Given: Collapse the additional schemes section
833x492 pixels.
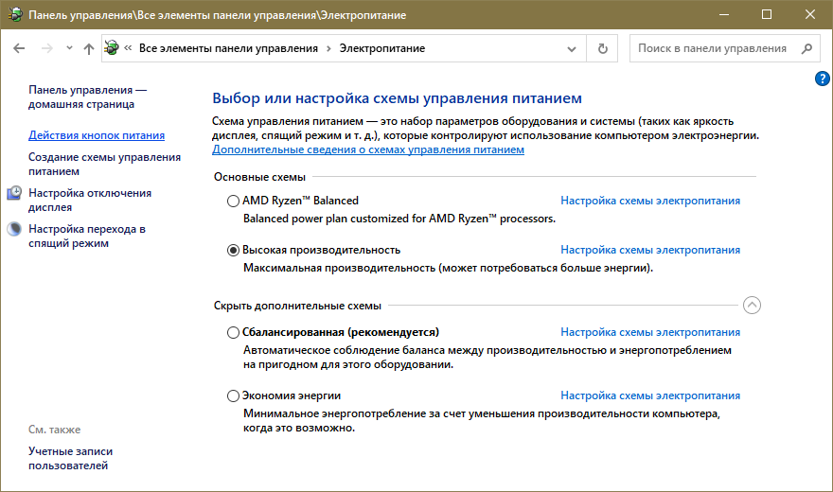Looking at the screenshot, I should pyautogui.click(x=752, y=305).
